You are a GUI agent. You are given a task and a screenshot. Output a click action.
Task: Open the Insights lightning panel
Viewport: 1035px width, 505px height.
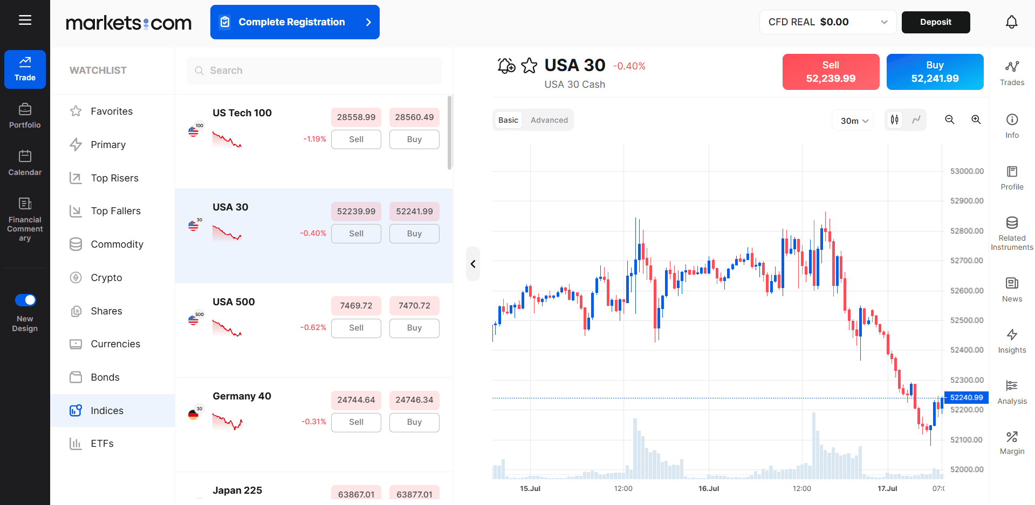tap(1012, 341)
